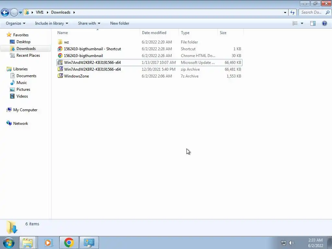Open the taskbar clock showing 2:33 AM
Screen dimensions: 332x249
pyautogui.click(x=315, y=243)
